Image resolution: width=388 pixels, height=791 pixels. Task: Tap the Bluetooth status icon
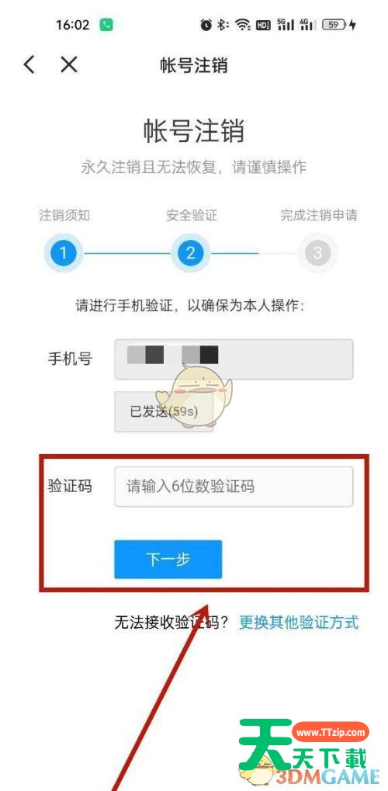pyautogui.click(x=223, y=25)
